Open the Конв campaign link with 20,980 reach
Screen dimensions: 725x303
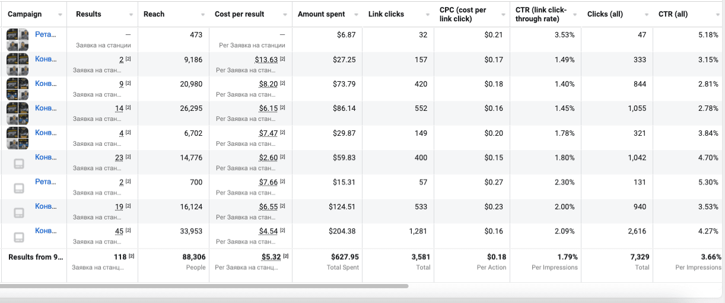pos(46,84)
